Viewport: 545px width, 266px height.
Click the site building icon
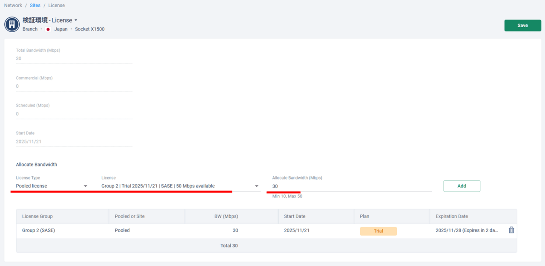12,24
